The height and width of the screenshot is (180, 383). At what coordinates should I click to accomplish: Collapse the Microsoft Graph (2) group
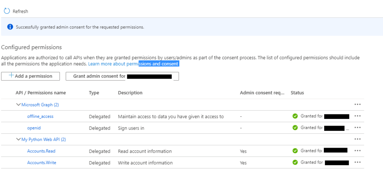pos(18,105)
